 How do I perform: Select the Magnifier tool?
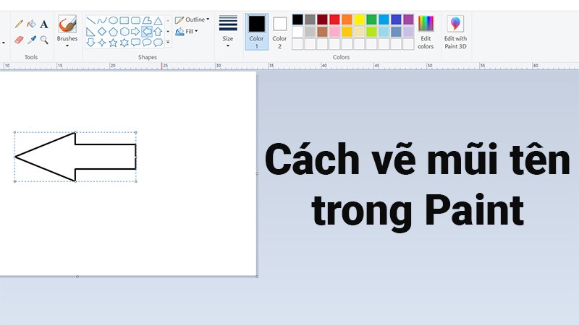click(44, 40)
